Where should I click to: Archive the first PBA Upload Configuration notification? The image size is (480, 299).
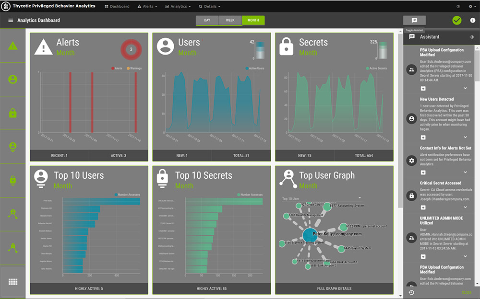tap(423, 88)
